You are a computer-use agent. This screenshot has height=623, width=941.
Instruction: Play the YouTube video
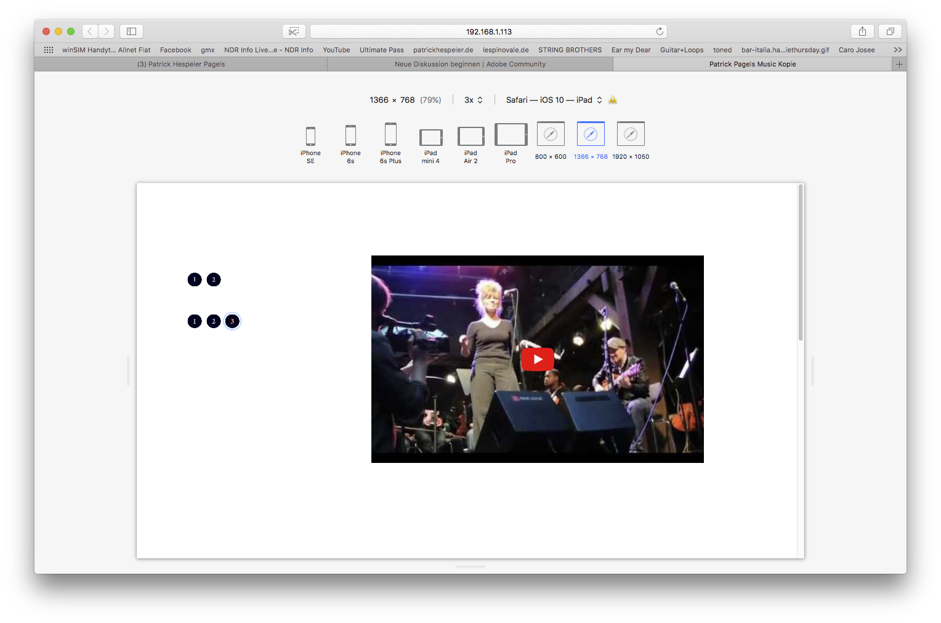pos(538,360)
